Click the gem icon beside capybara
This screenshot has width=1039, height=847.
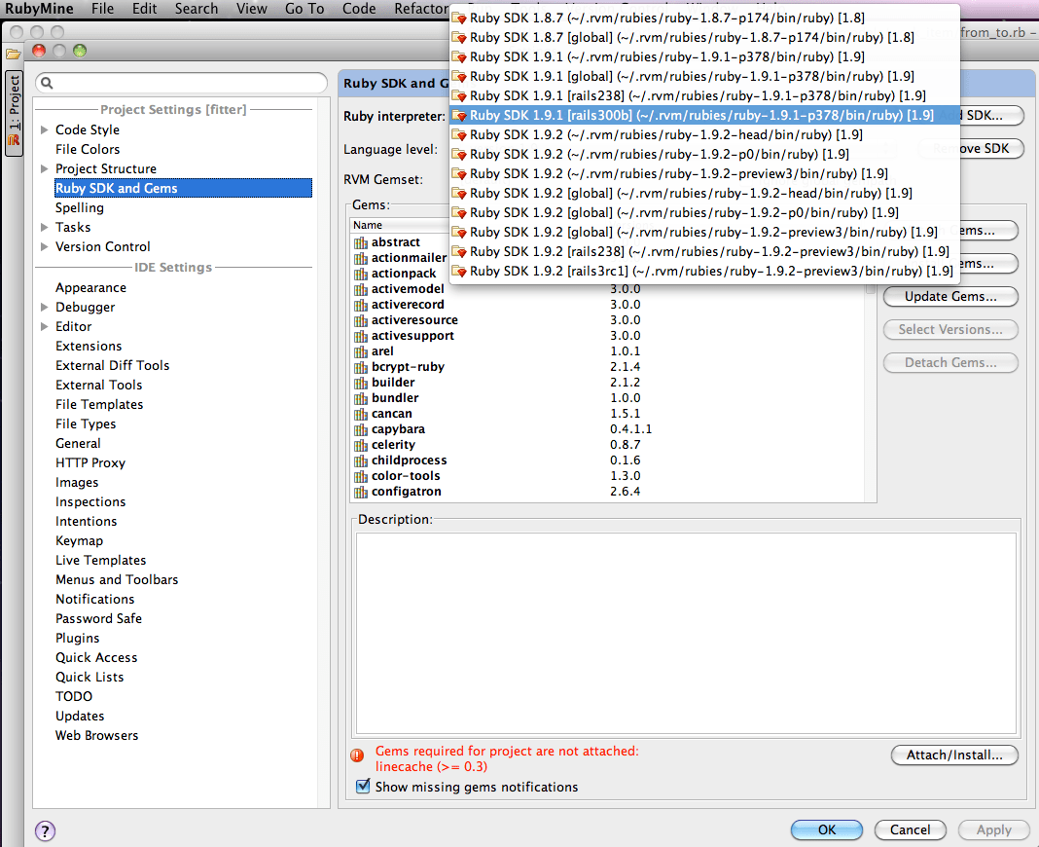click(x=361, y=429)
